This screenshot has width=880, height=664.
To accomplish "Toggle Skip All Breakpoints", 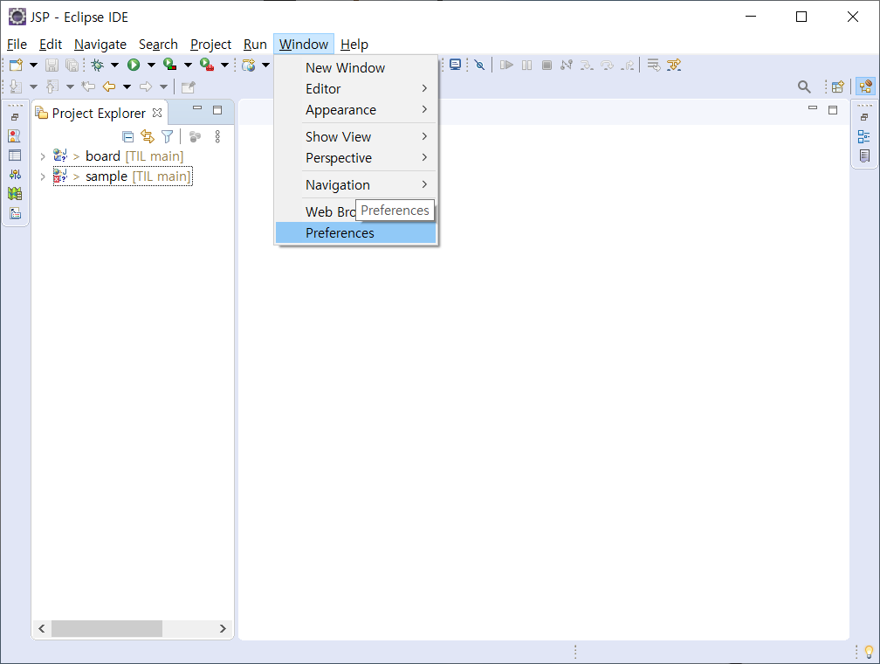I will (x=479, y=66).
